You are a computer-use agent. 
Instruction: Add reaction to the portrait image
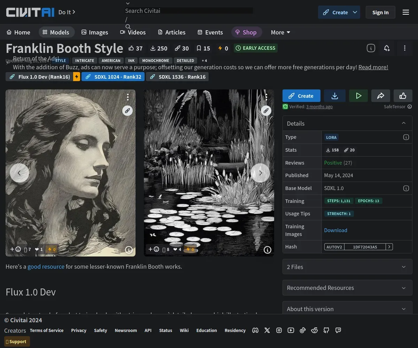click(x=15, y=249)
